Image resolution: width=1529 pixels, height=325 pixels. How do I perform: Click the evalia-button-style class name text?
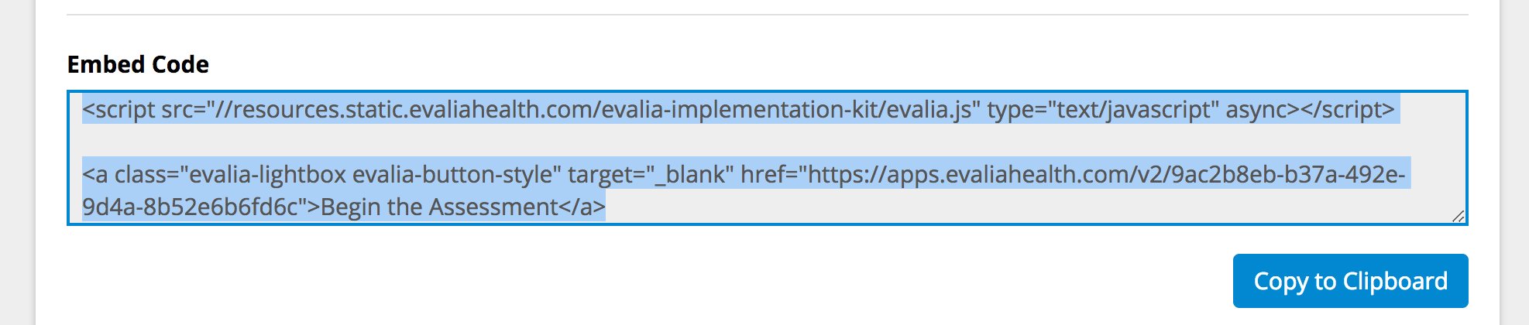click(453, 175)
